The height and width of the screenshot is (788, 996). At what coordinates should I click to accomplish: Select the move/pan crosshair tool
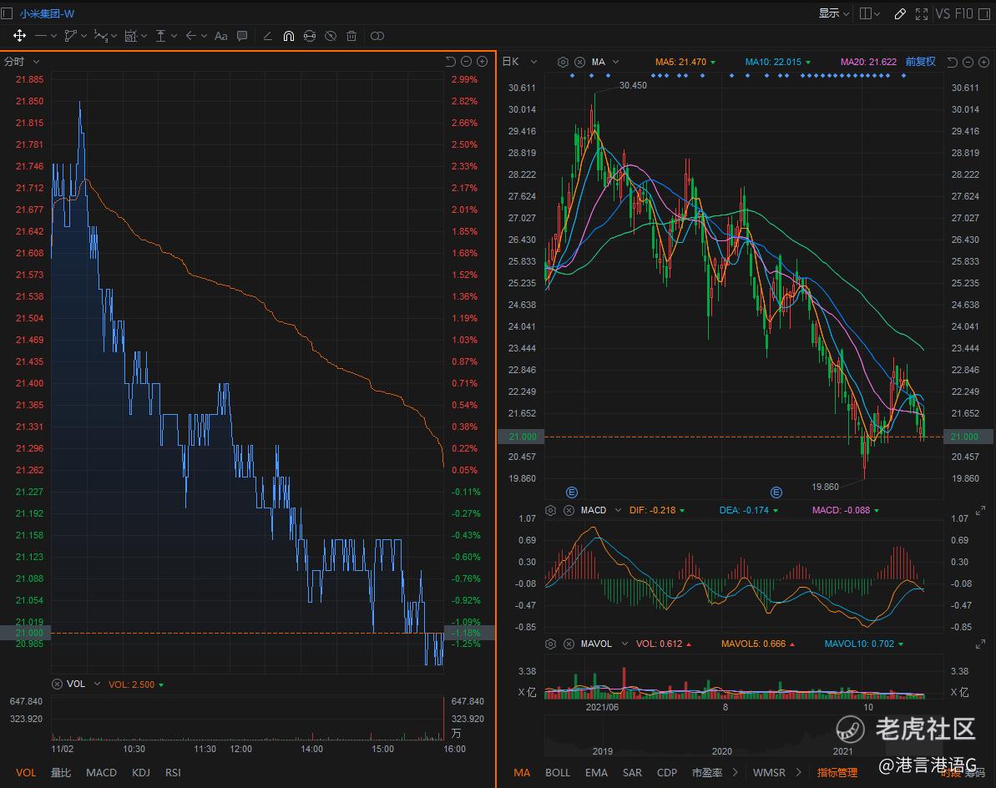(19, 36)
